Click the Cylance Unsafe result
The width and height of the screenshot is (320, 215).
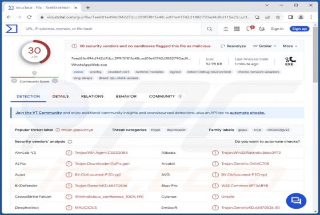coord(228,197)
